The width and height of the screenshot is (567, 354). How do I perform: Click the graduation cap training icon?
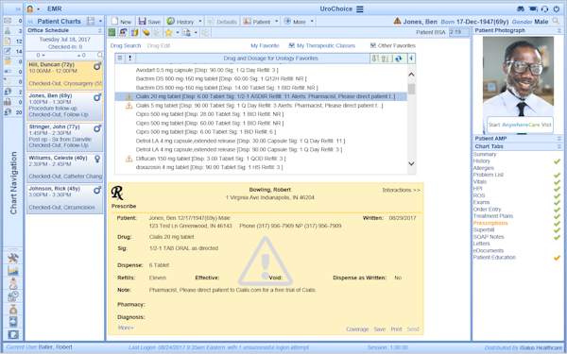pyautogui.click(x=533, y=9)
